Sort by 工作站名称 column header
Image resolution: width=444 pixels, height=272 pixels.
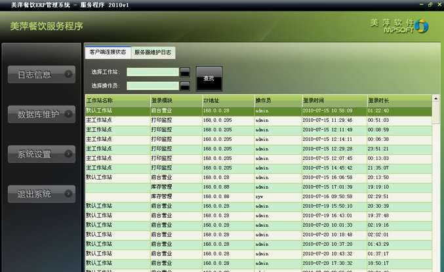118,100
